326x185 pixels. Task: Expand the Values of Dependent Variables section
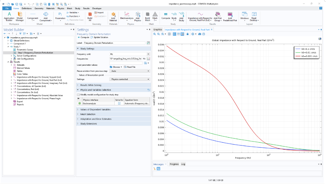78,109
